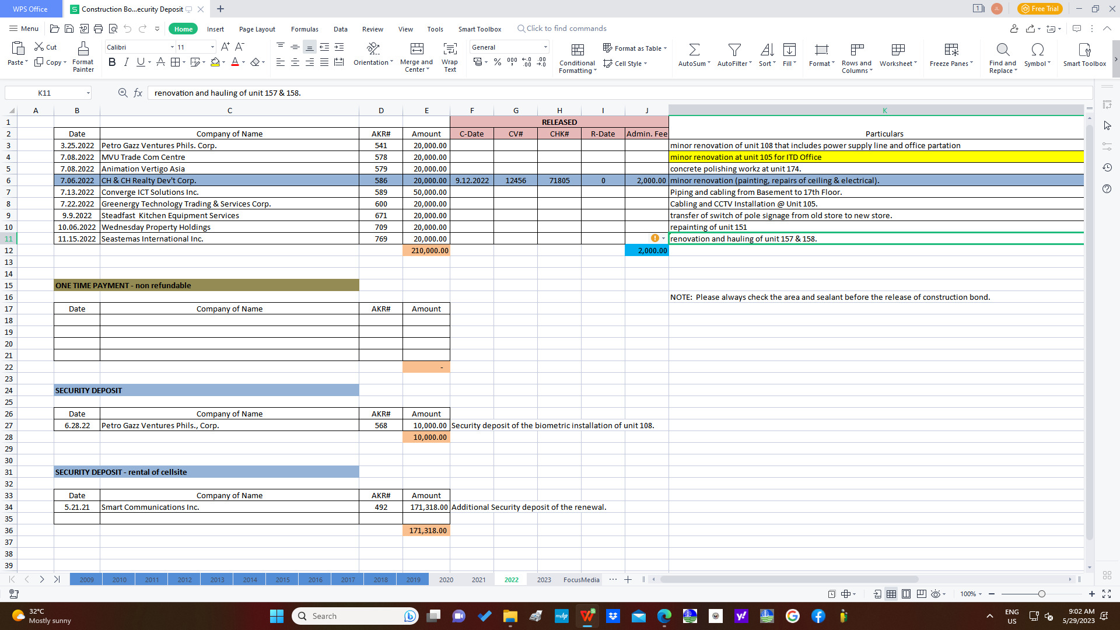
Task: Click the Format Painter brush icon
Action: 83,49
